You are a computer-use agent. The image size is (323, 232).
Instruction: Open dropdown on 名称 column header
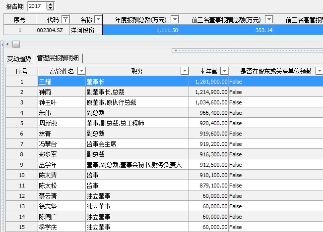pyautogui.click(x=98, y=20)
